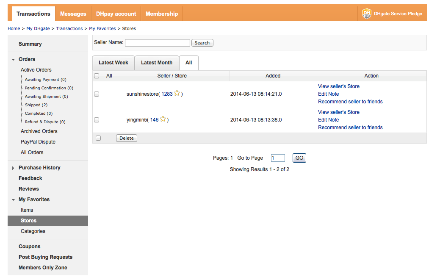
Task: Recommend sunshinestore seller to friends
Action: 350,102
